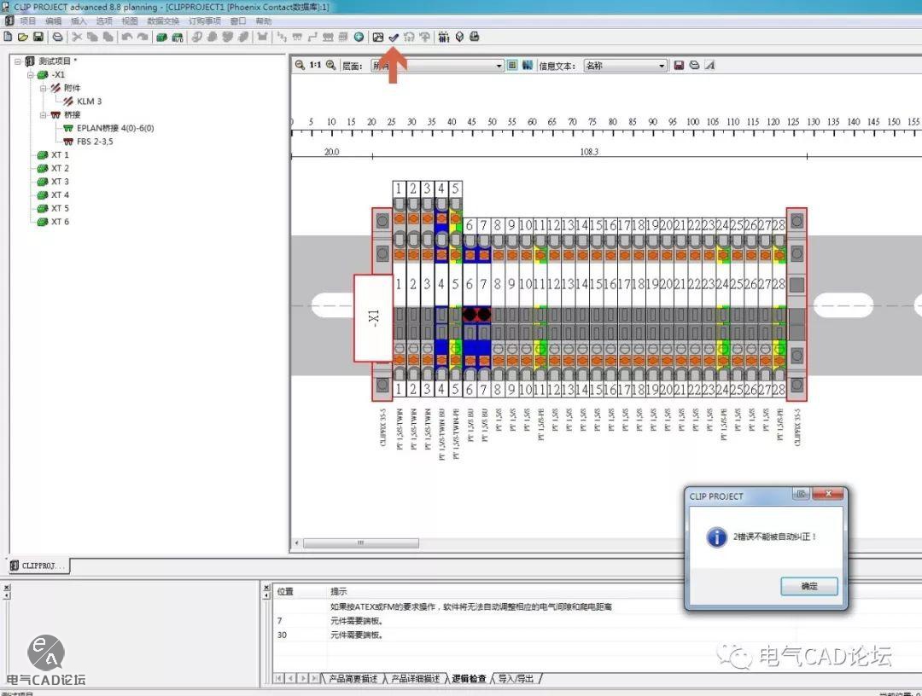Open the 订购事项 menu
922x696 pixels.
pyautogui.click(x=205, y=21)
